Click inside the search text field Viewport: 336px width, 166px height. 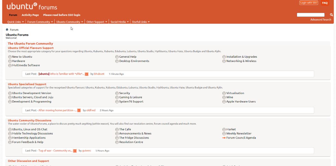311,15
